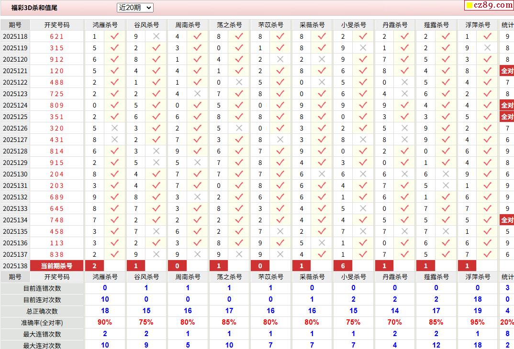Click winning number 488 in row 2025122
The image size is (514, 349).
56,82
